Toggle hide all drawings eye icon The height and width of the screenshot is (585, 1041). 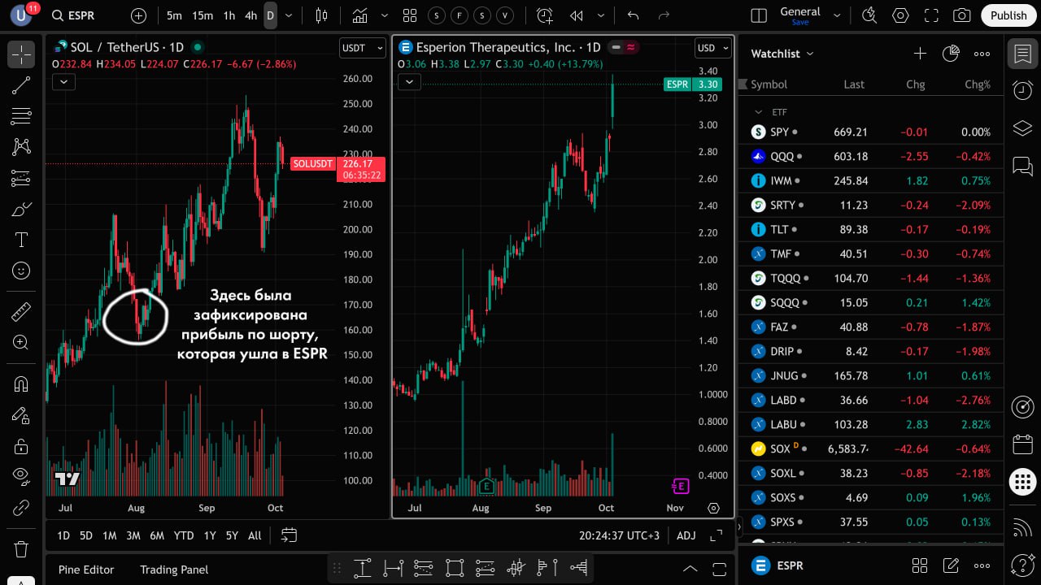21,475
